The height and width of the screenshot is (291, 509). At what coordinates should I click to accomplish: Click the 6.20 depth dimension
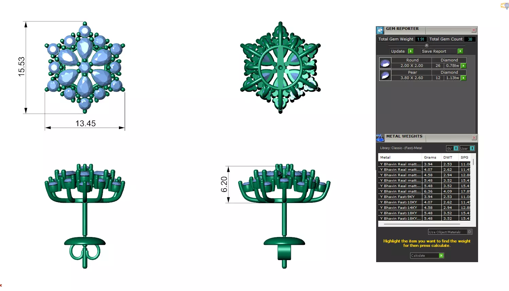click(224, 184)
